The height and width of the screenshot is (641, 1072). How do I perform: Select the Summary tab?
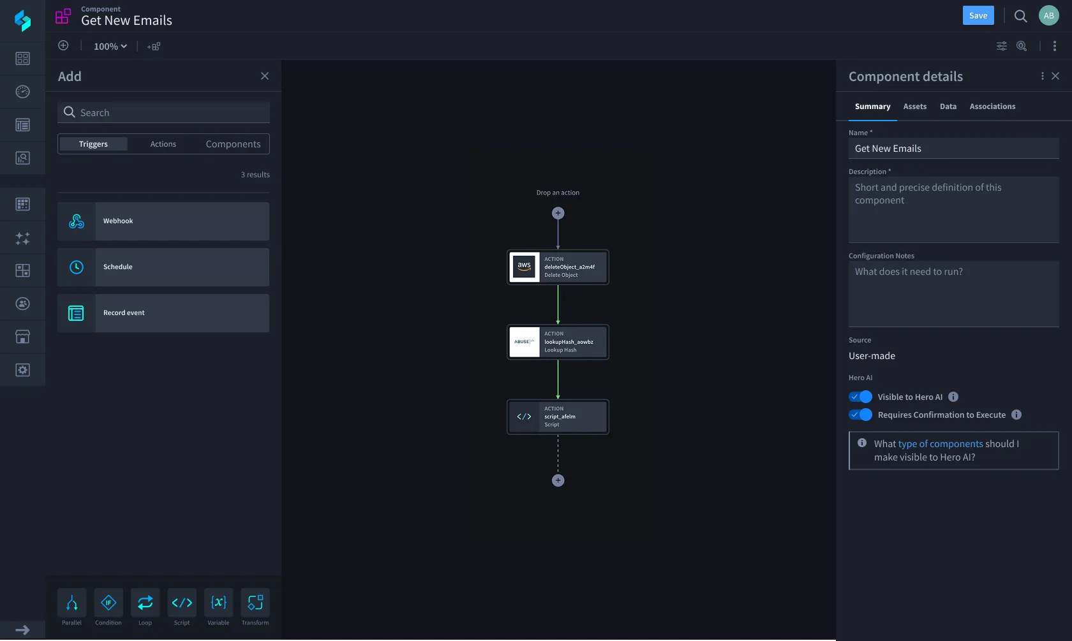(873, 107)
